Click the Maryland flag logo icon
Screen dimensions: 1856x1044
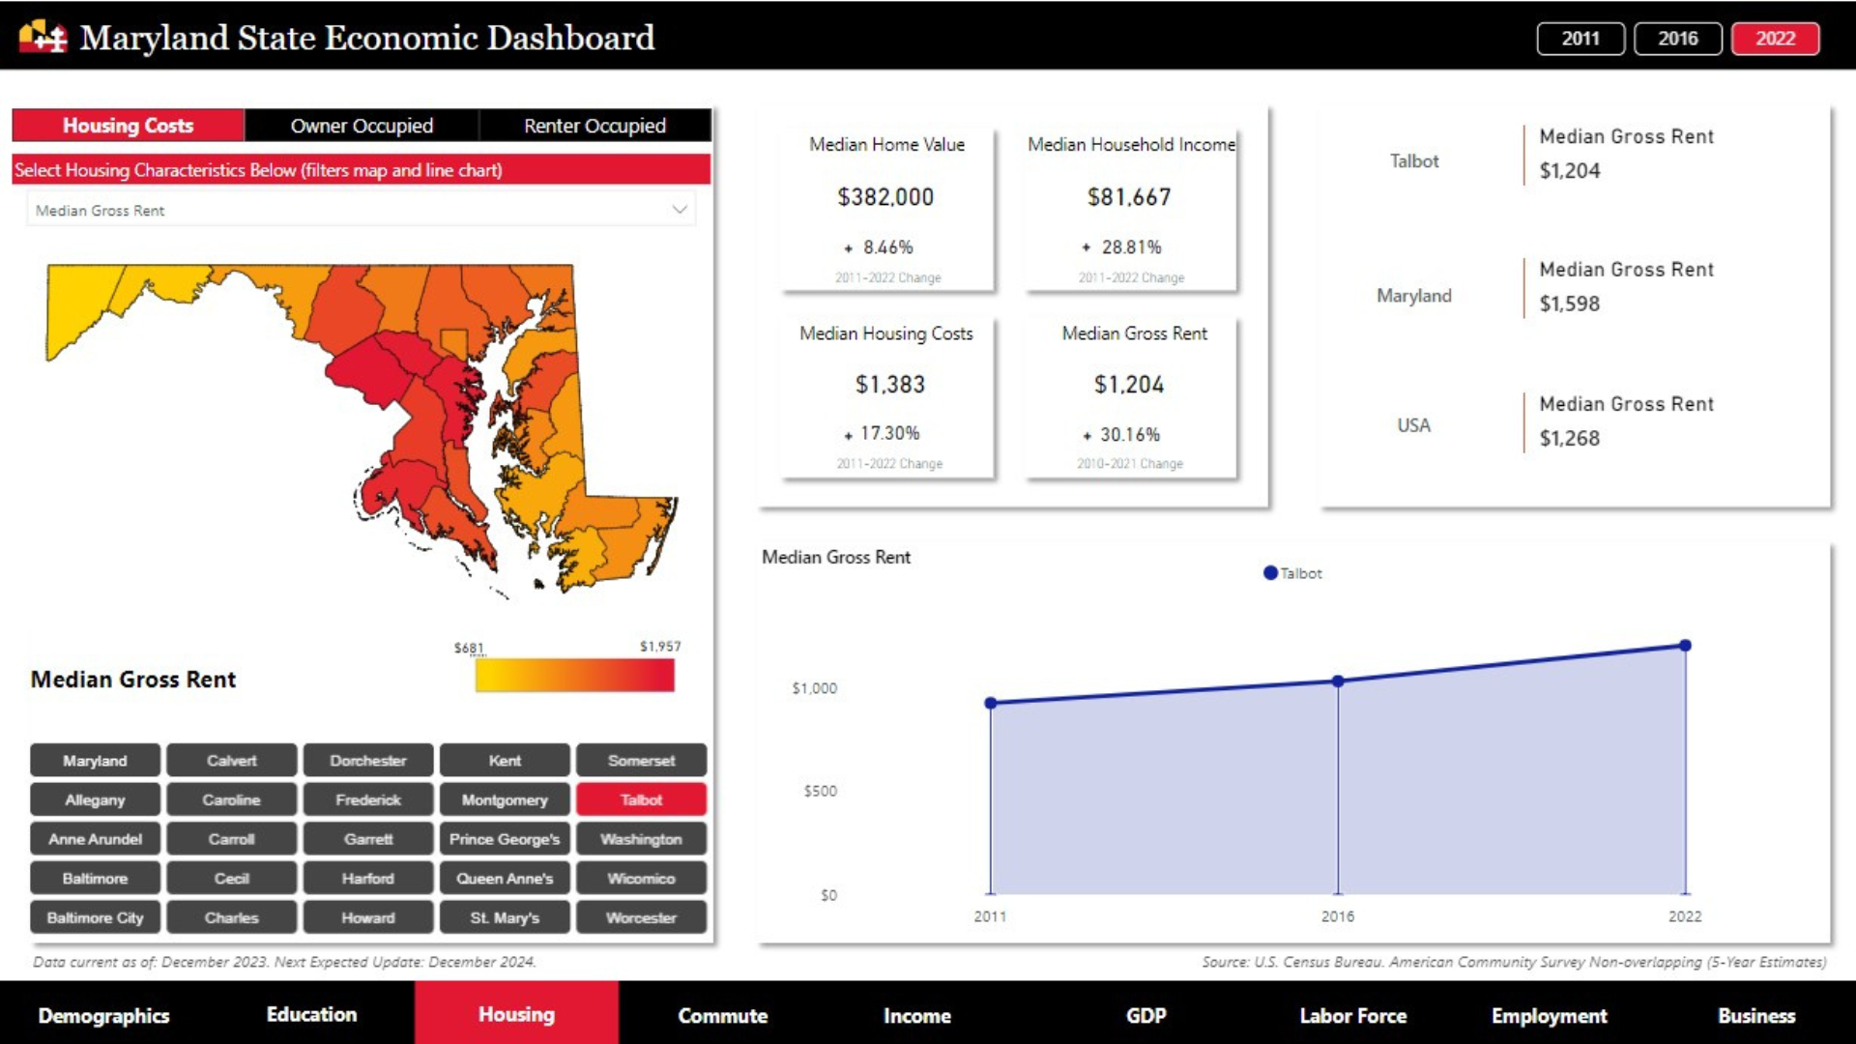(43, 37)
